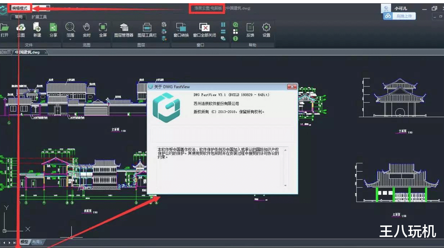Tile windows horizontally in the 窗口 group
Viewport: 444px width, 248px height.
tap(223, 31)
